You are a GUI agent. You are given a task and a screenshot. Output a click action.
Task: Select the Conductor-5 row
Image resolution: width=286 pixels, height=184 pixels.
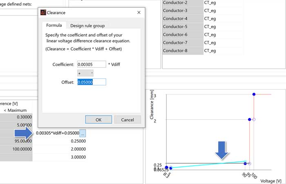pos(182,26)
